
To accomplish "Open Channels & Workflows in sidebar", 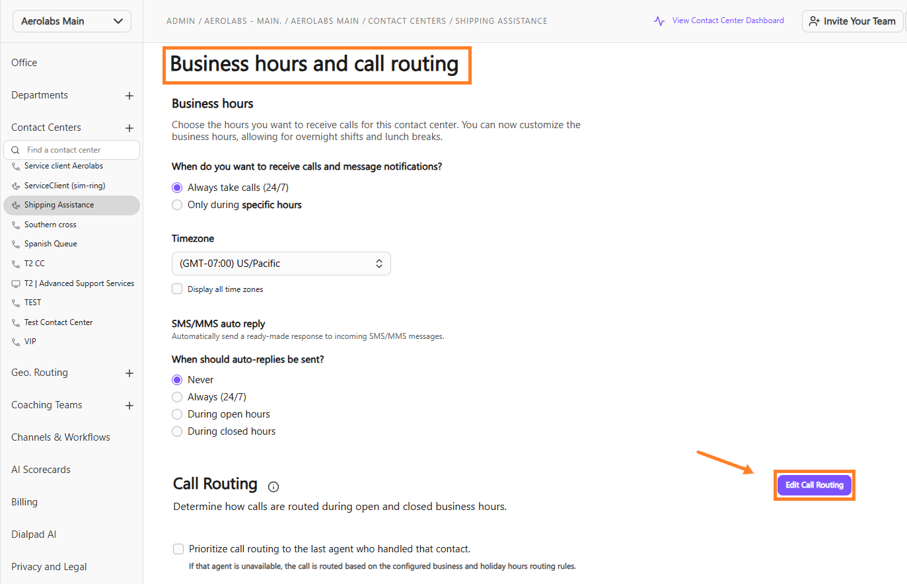I will pyautogui.click(x=61, y=437).
